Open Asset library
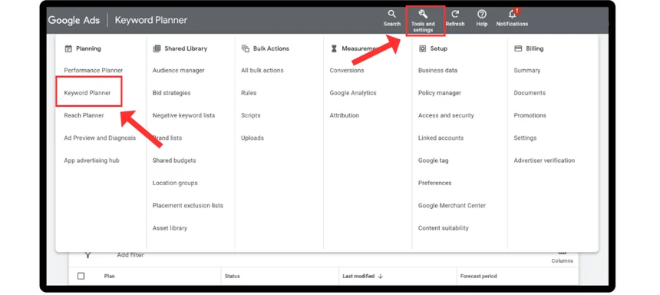 [x=170, y=228]
